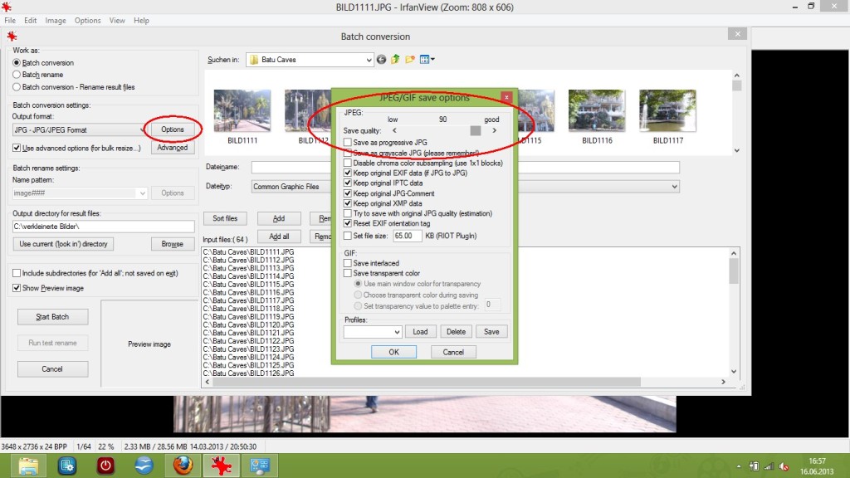Open the view menu icon

(427, 60)
